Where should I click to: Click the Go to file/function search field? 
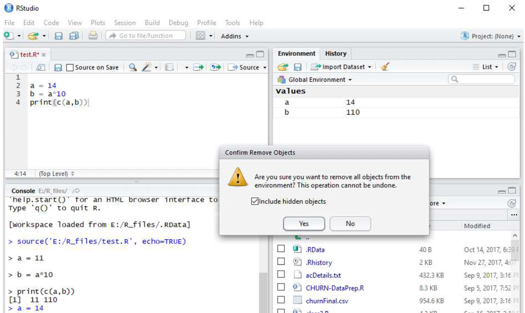(x=146, y=36)
